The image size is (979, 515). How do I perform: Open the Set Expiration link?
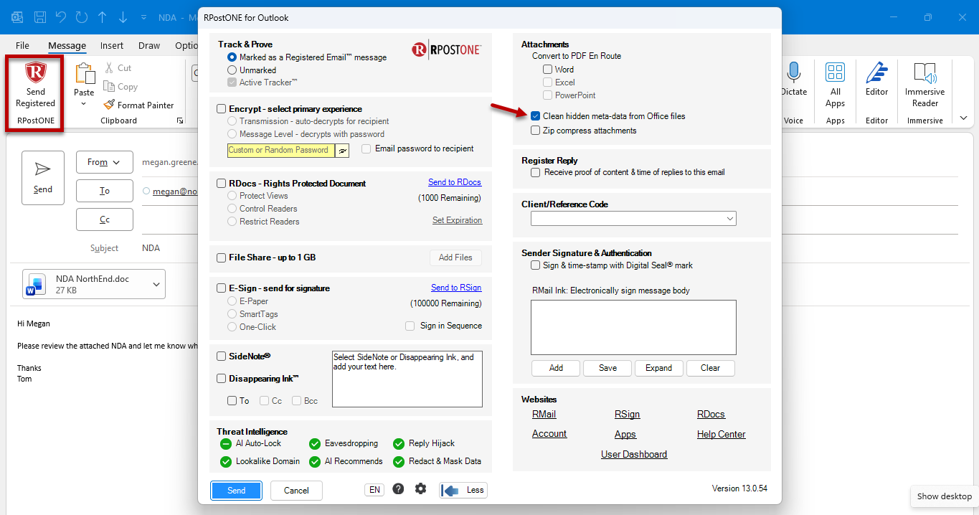pyautogui.click(x=457, y=220)
